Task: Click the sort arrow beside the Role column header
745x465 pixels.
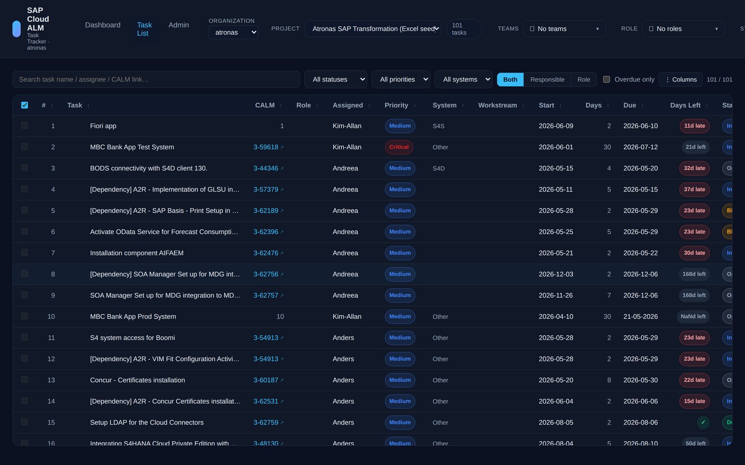Action: (317, 106)
